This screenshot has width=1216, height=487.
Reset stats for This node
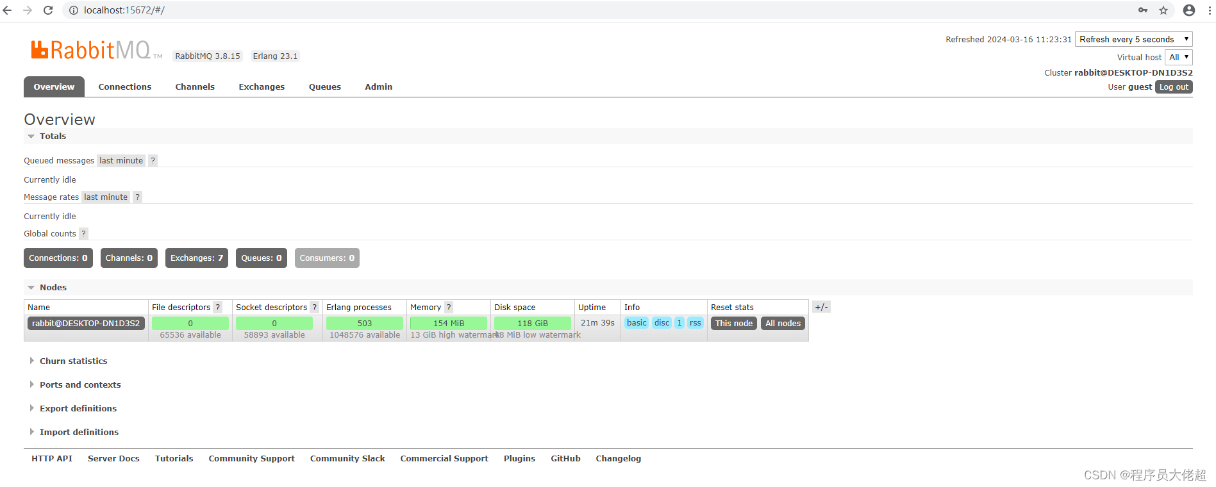pos(734,324)
